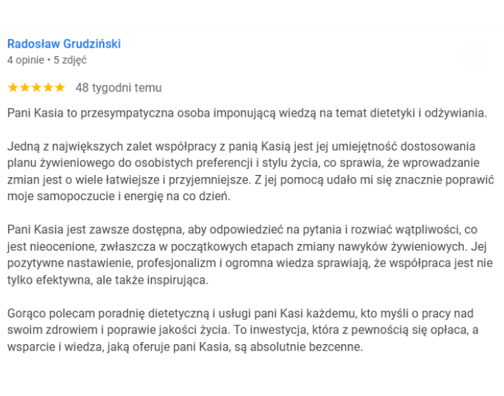Click the paragraph starting 'Jedną z największych zalet'
Image resolution: width=504 pixels, height=396 pixels.
pos(251,171)
